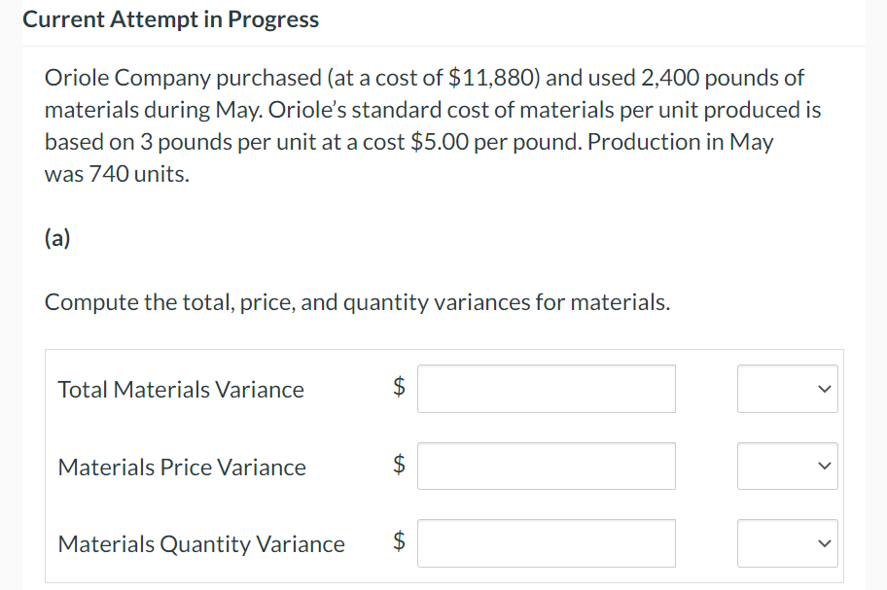Open the Materials Price Variance dropdown
This screenshot has height=590, width=887.
click(787, 466)
